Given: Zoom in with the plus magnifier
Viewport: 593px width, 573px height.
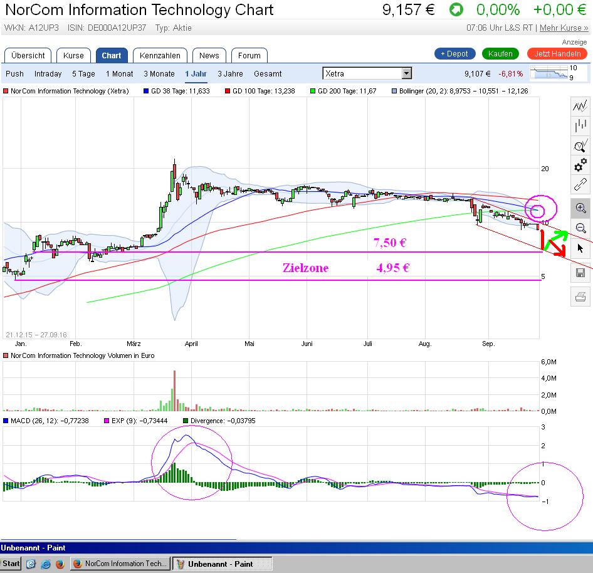Looking at the screenshot, I should (580, 208).
